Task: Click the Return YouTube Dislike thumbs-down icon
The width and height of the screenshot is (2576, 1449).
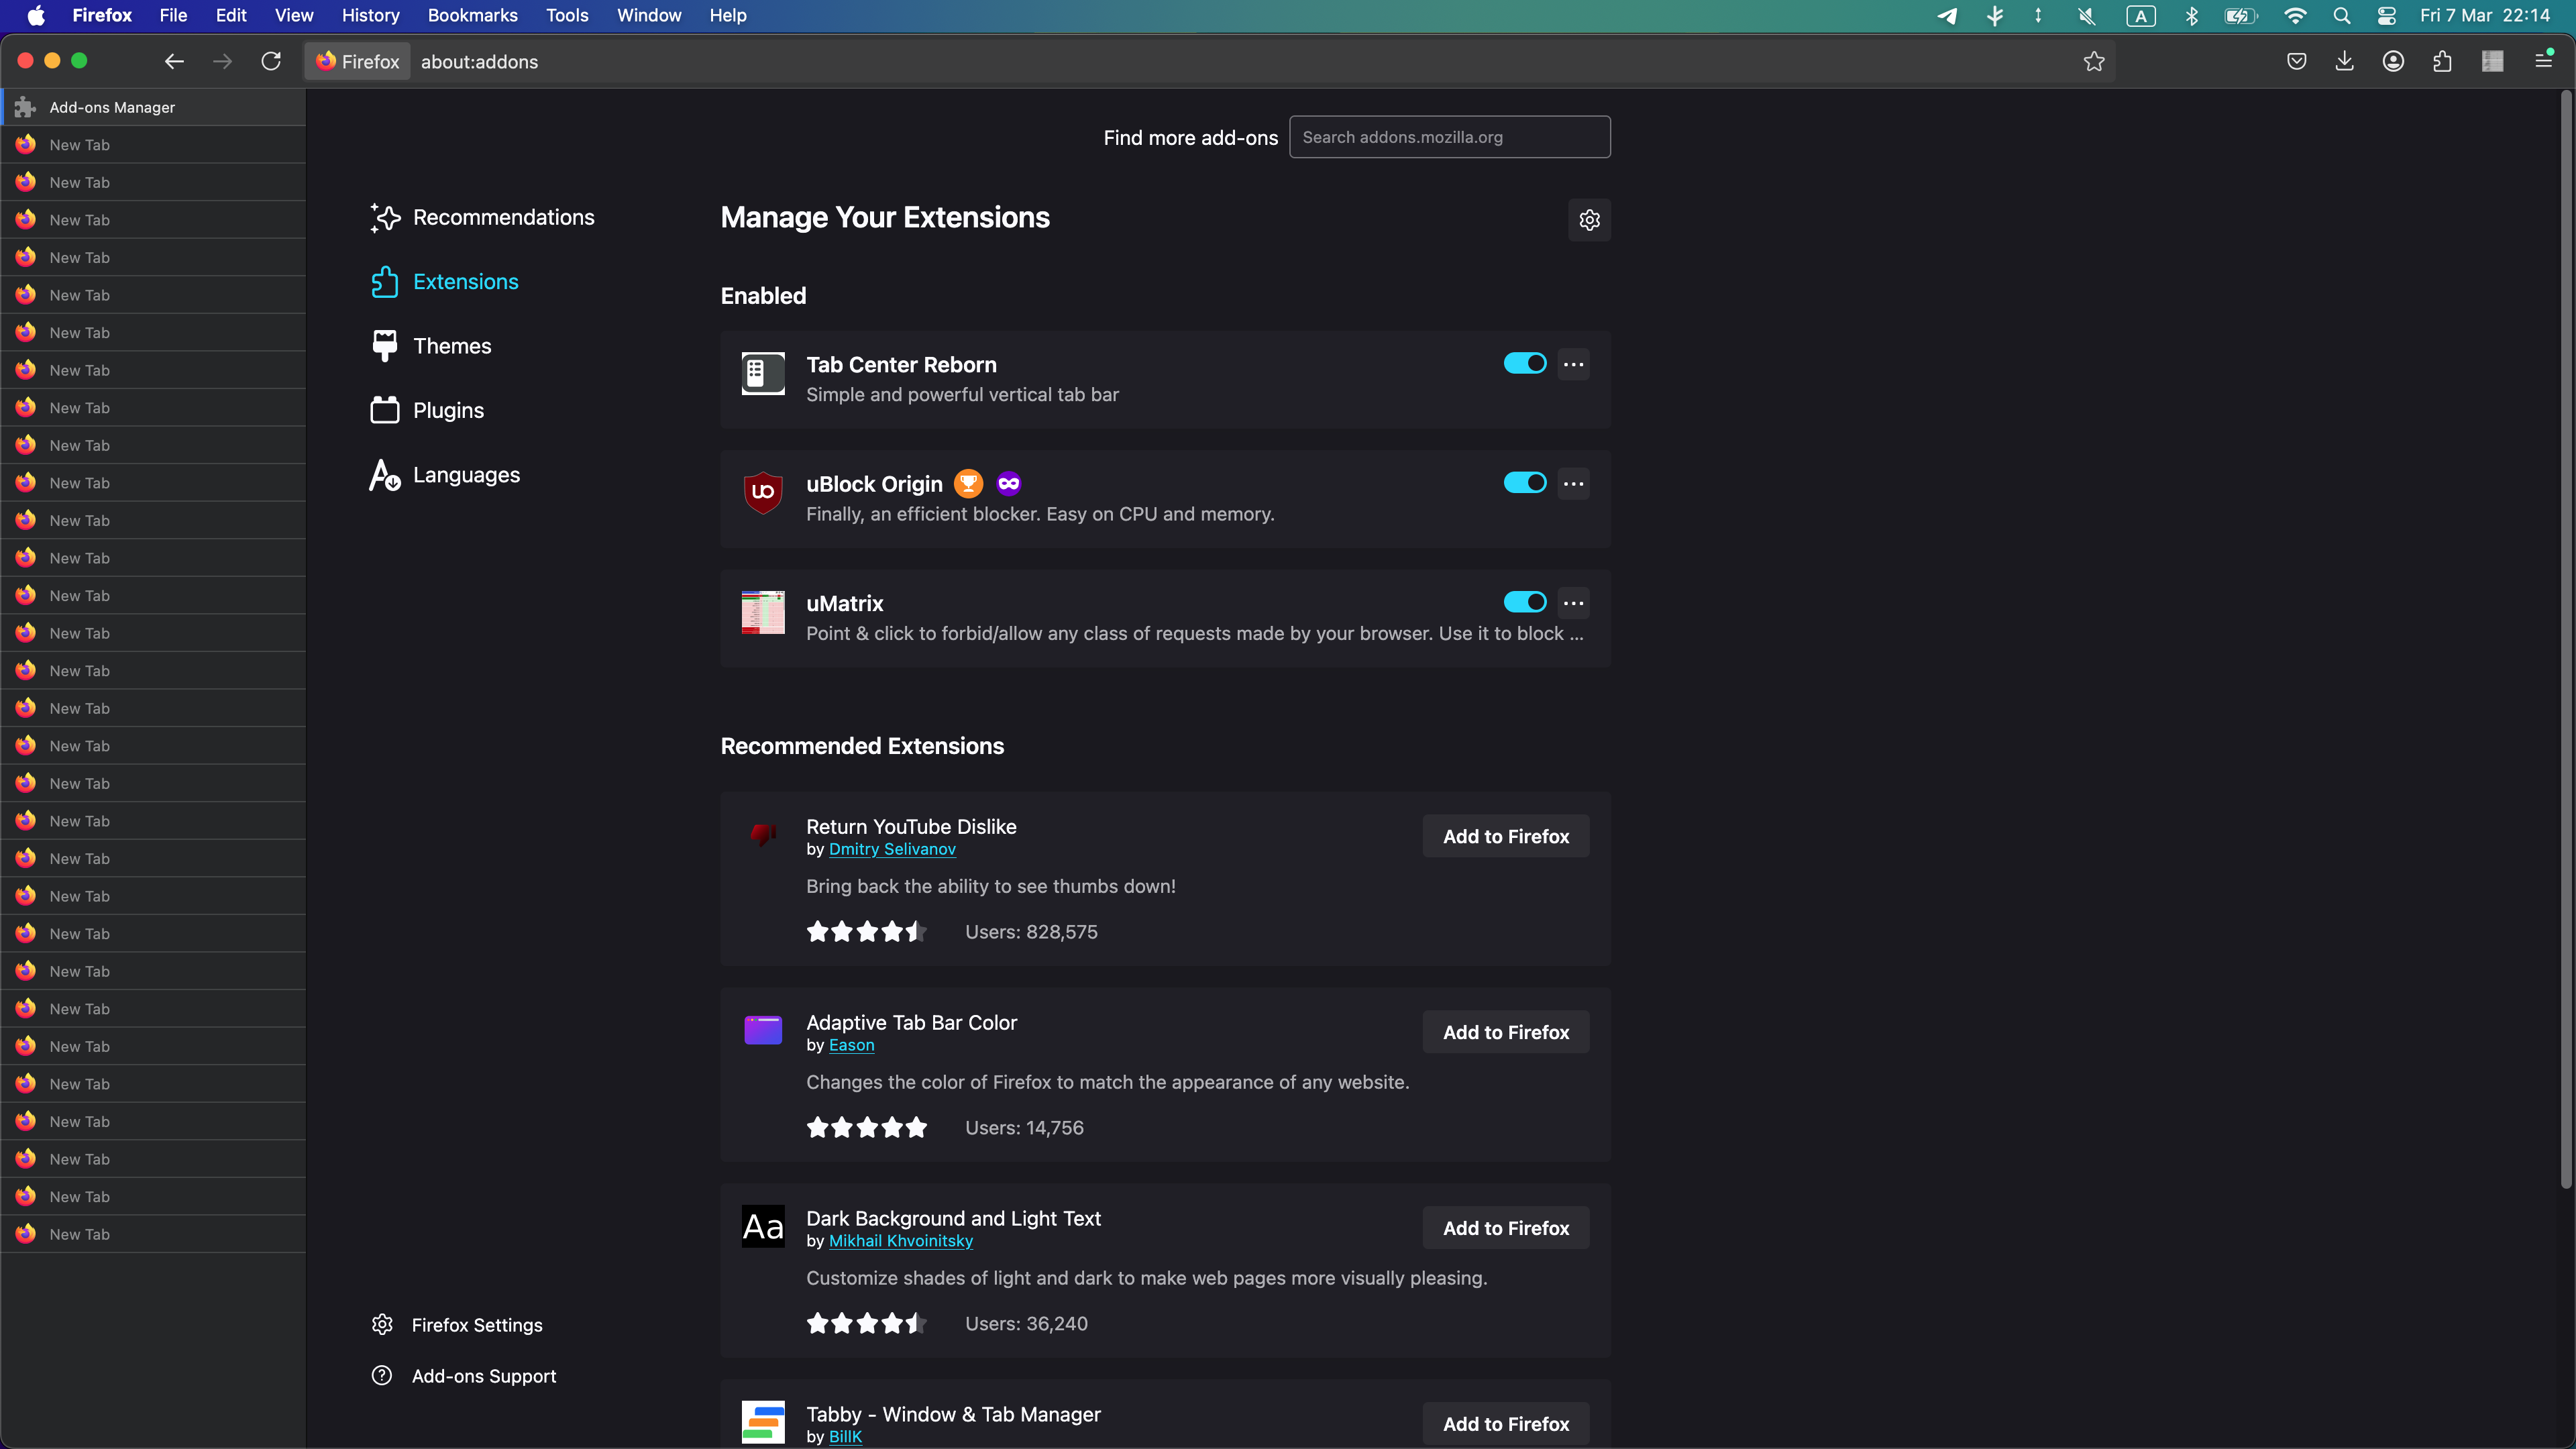Action: pyautogui.click(x=763, y=834)
